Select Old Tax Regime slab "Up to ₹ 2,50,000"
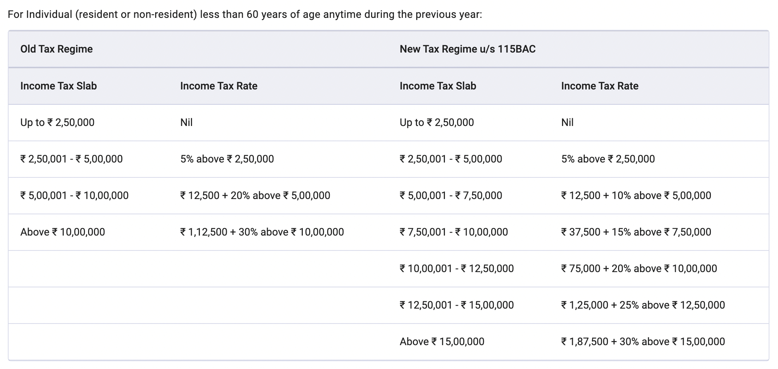This screenshot has width=778, height=369. pos(57,123)
